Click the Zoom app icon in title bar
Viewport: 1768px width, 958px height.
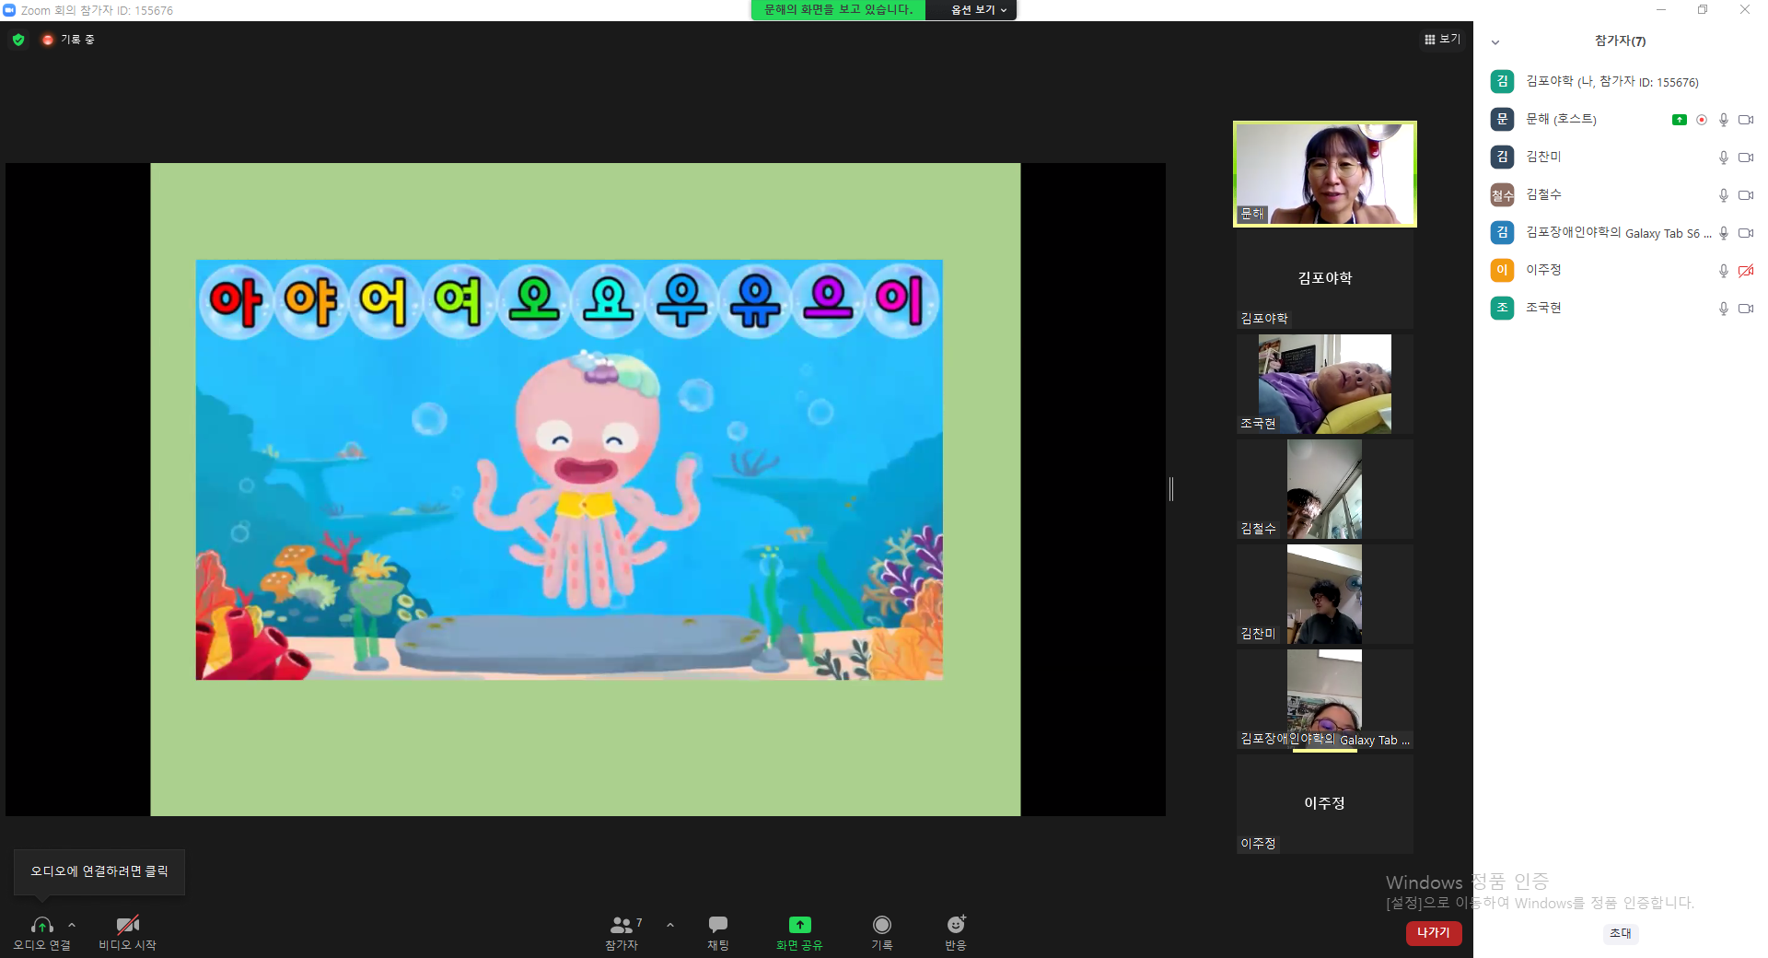[x=9, y=10]
